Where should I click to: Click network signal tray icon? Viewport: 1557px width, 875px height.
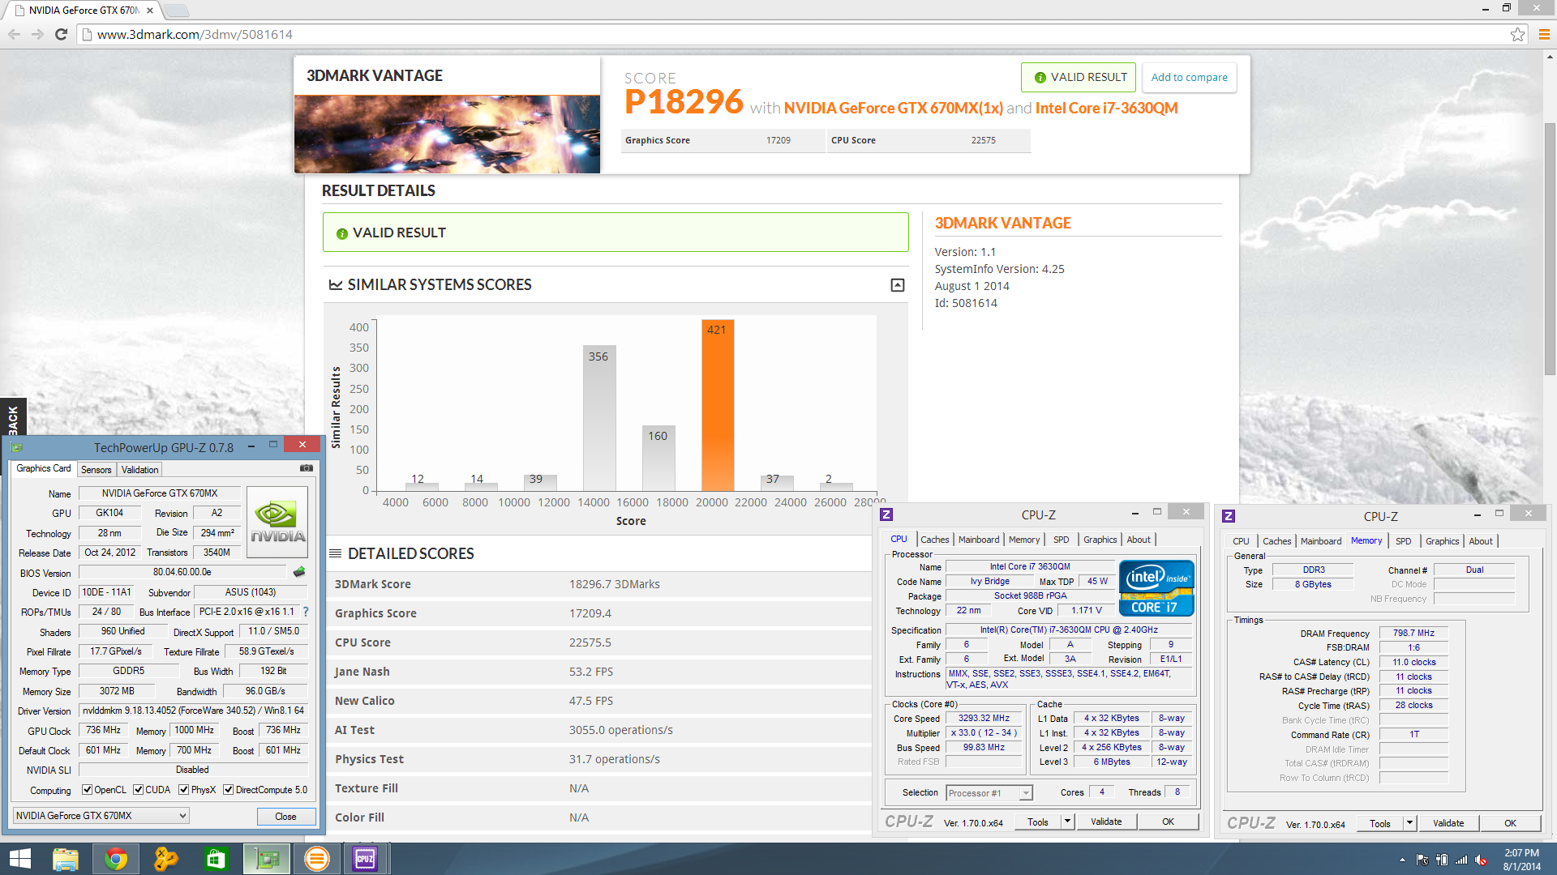(x=1461, y=860)
